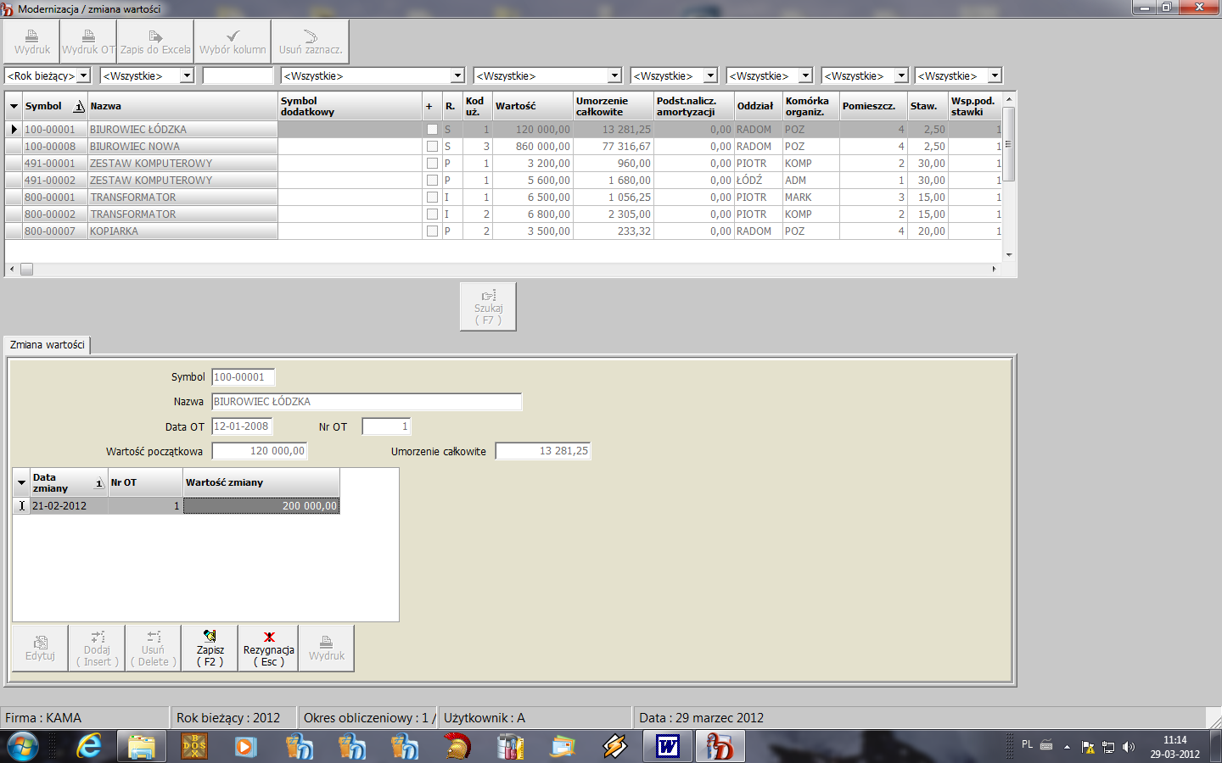Open the helmet icon application on taskbar
The width and height of the screenshot is (1222, 763).
click(457, 747)
